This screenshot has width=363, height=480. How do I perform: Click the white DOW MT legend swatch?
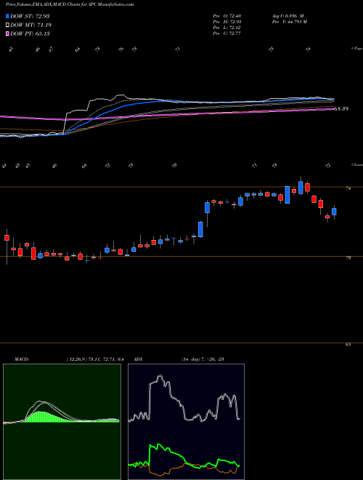[7, 25]
